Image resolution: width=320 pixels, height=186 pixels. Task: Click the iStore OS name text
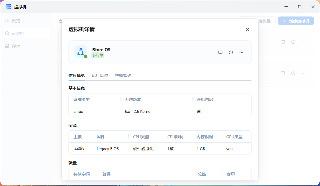click(101, 49)
